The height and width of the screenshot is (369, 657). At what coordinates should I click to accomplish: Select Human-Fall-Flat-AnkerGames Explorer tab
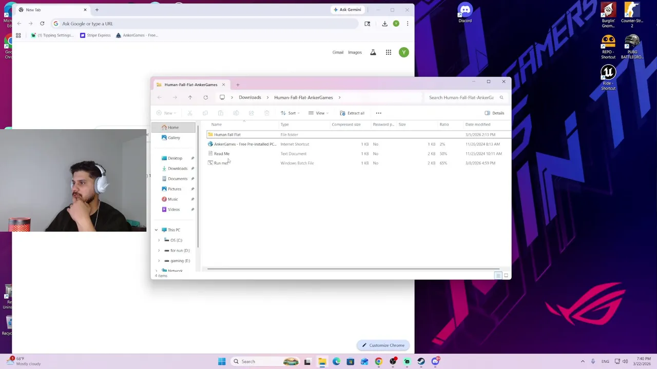[x=191, y=85]
